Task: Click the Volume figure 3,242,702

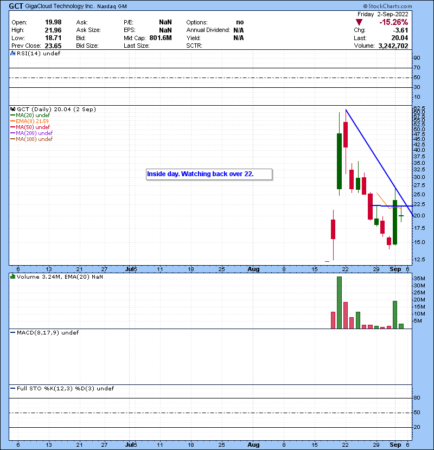Action: (x=393, y=46)
